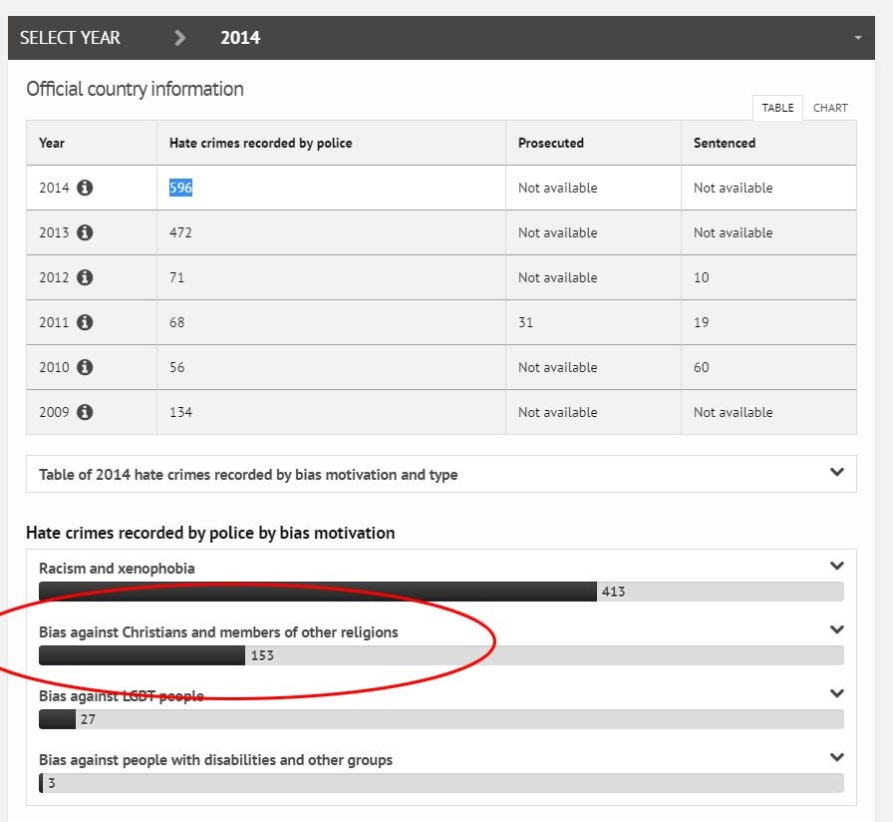The image size is (893, 822).
Task: Click the arrow icon after SELECT YEAR
Action: (180, 38)
